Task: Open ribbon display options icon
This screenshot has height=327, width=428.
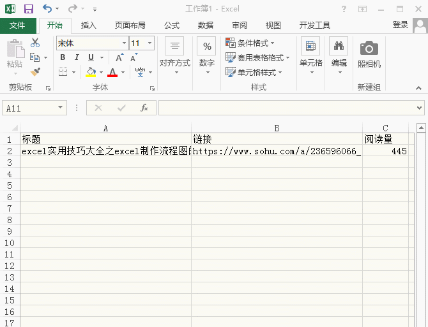Action: point(362,10)
